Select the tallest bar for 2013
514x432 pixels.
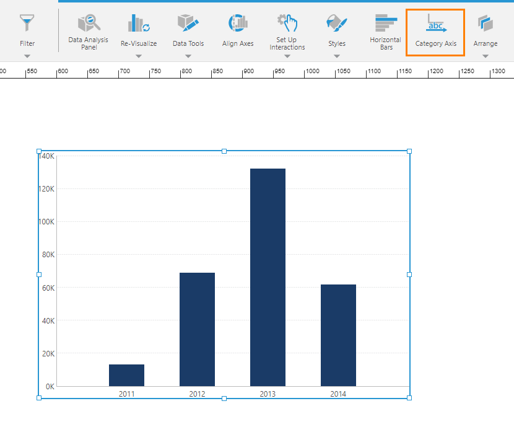pyautogui.click(x=268, y=273)
